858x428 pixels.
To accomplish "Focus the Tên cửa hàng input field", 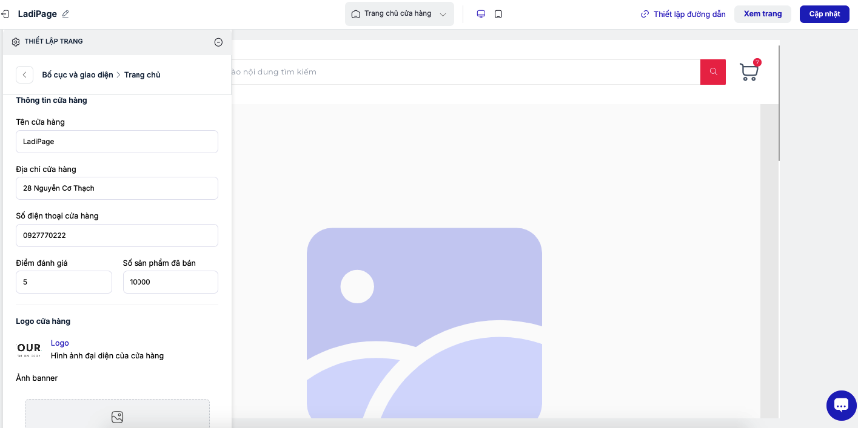I will pos(117,141).
